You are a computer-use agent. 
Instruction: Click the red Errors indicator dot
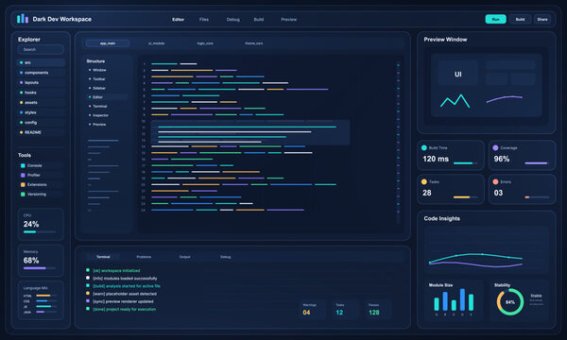[x=495, y=181]
